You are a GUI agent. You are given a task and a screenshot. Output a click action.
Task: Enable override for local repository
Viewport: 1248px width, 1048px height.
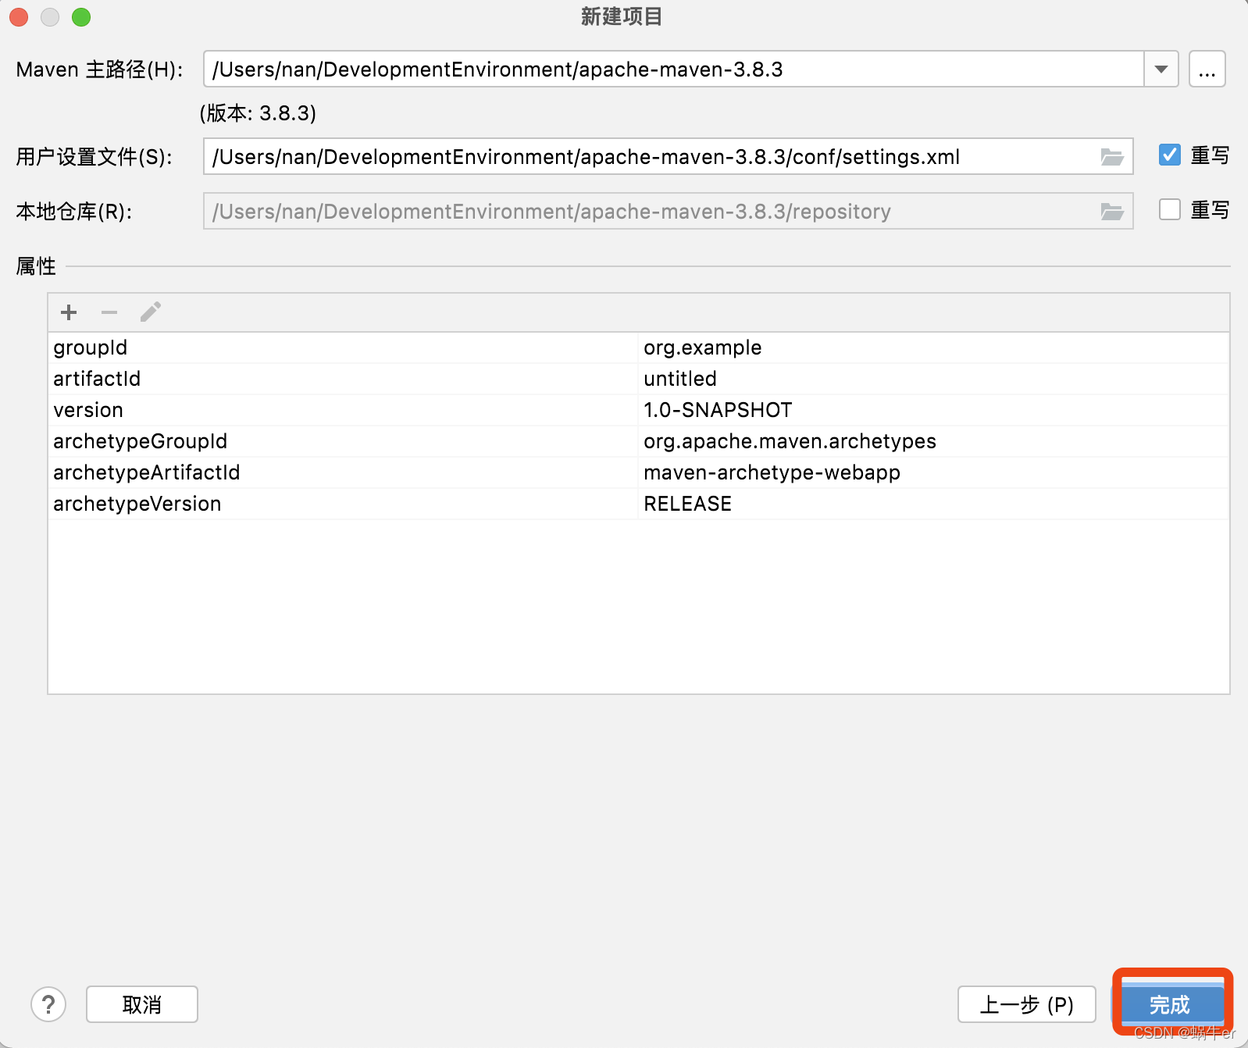click(1170, 210)
